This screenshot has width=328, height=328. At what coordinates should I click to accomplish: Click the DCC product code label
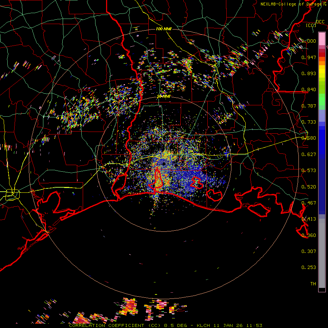coord(320,22)
